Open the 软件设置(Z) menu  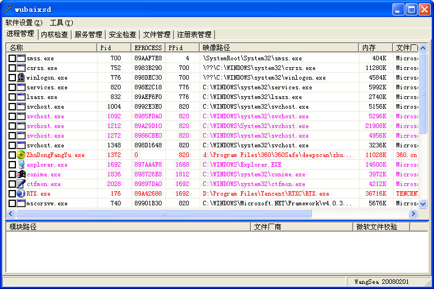click(x=24, y=23)
